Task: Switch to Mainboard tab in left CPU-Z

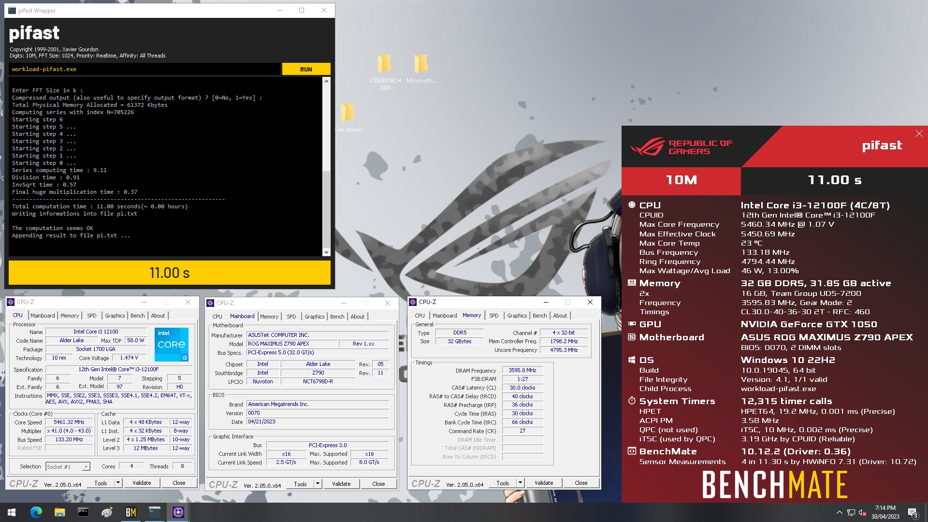Action: pyautogui.click(x=43, y=315)
